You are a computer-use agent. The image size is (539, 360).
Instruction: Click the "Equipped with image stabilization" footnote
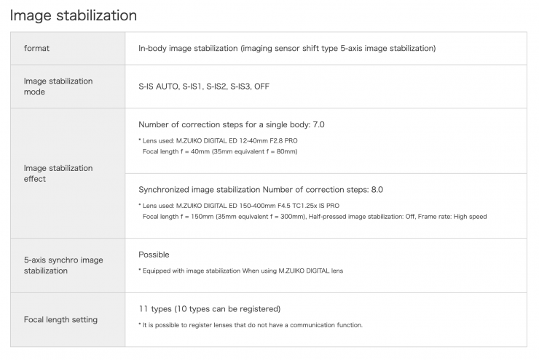(x=240, y=271)
